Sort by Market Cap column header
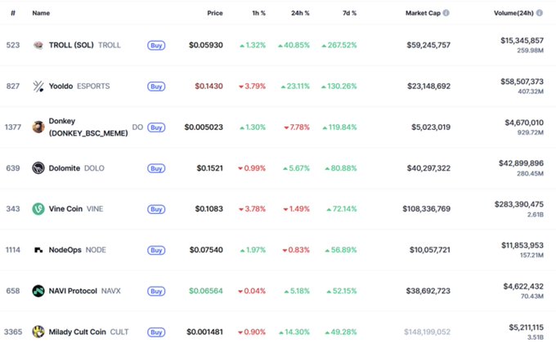The width and height of the screenshot is (556, 352). click(423, 13)
